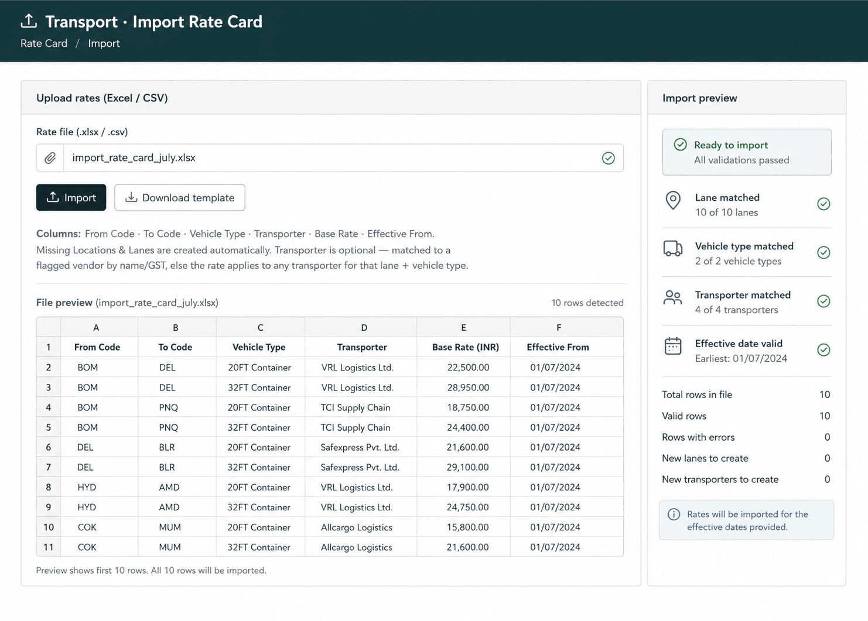Select column header B
868x621 pixels.
click(176, 328)
